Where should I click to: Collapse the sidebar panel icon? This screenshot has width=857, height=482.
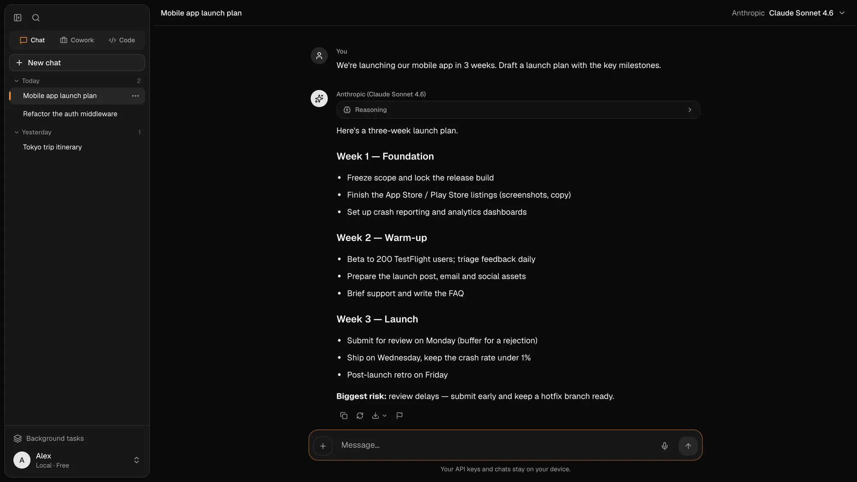pos(18,18)
